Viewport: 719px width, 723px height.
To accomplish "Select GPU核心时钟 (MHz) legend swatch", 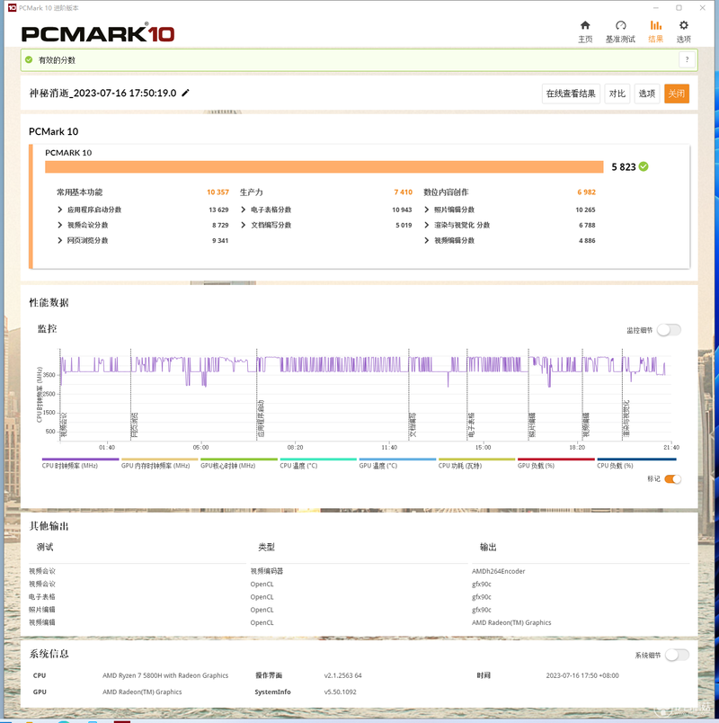I will click(x=239, y=460).
